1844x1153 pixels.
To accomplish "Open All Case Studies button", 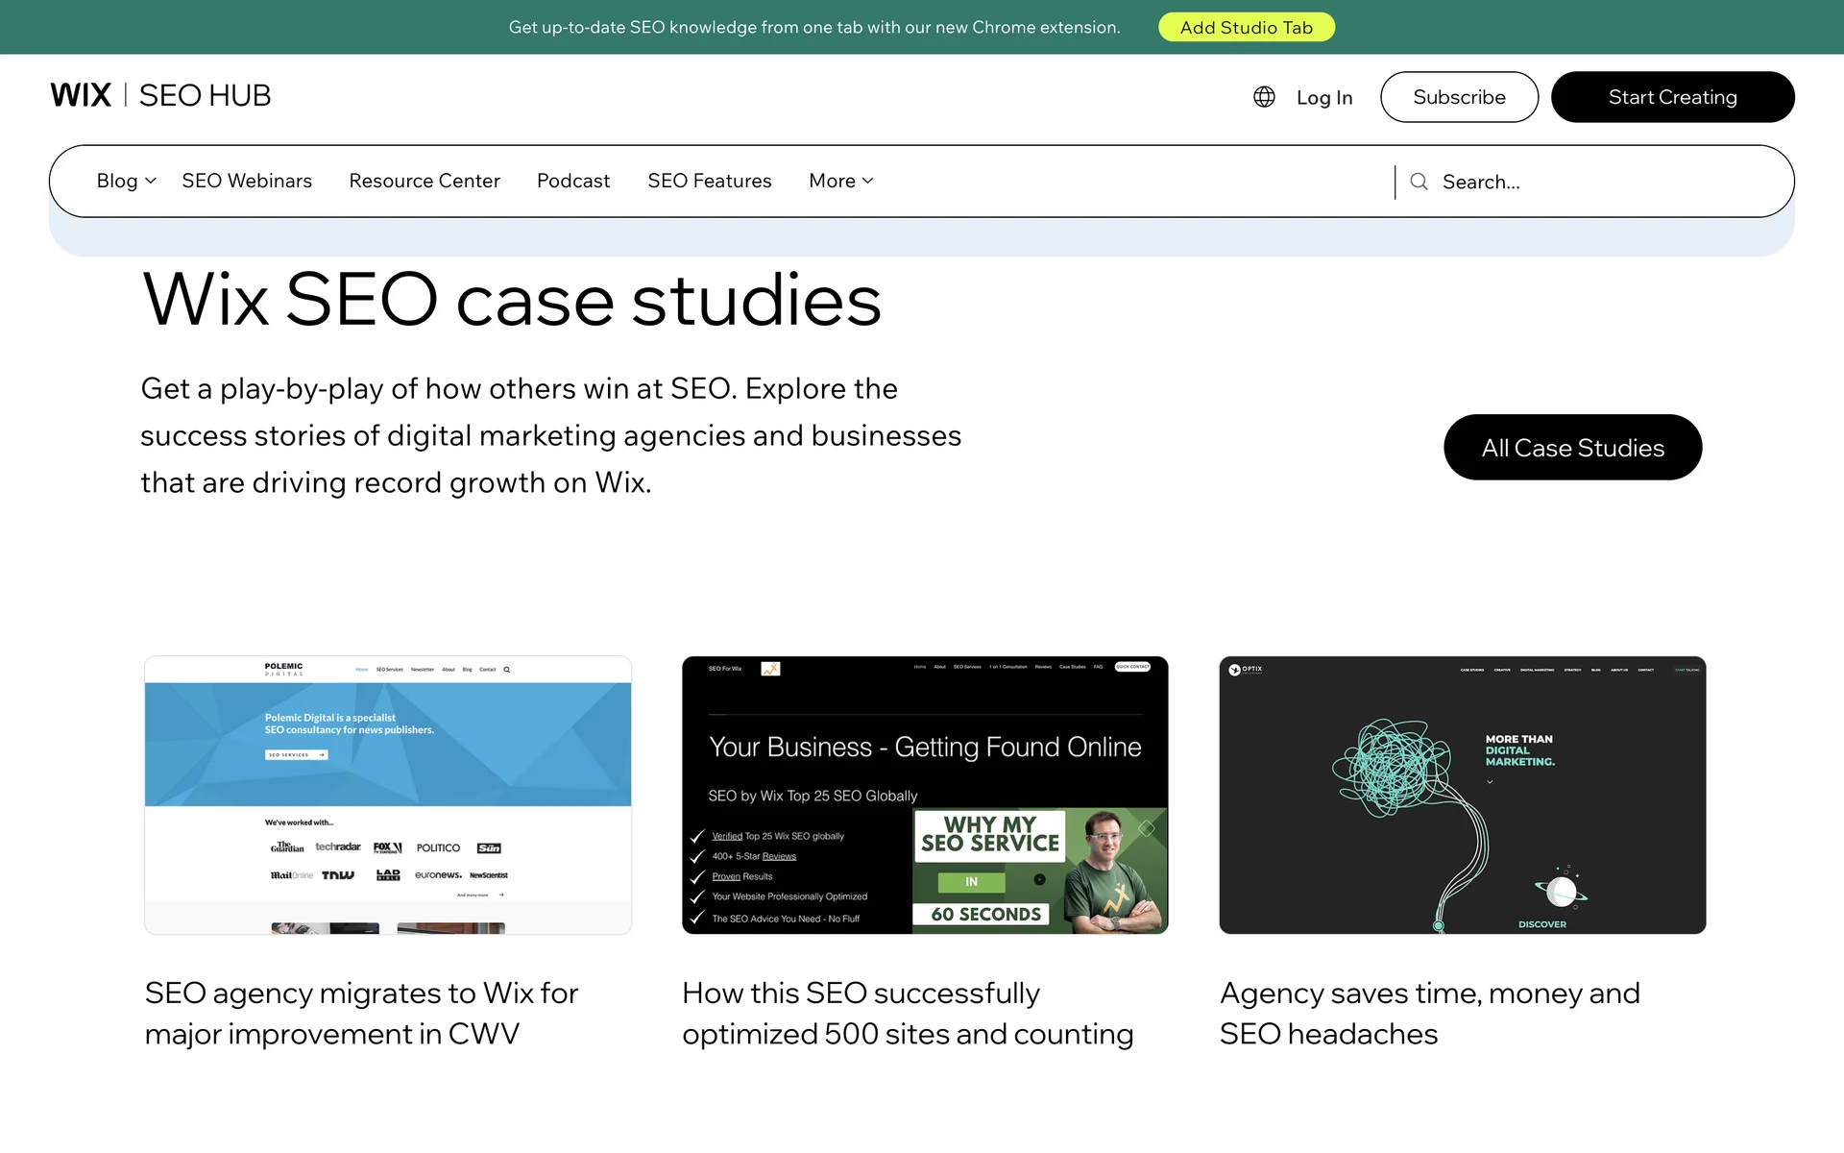I will (x=1572, y=448).
